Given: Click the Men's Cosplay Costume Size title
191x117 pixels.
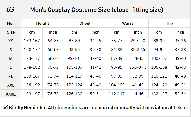Looking at the screenshot, I should point(97,10).
